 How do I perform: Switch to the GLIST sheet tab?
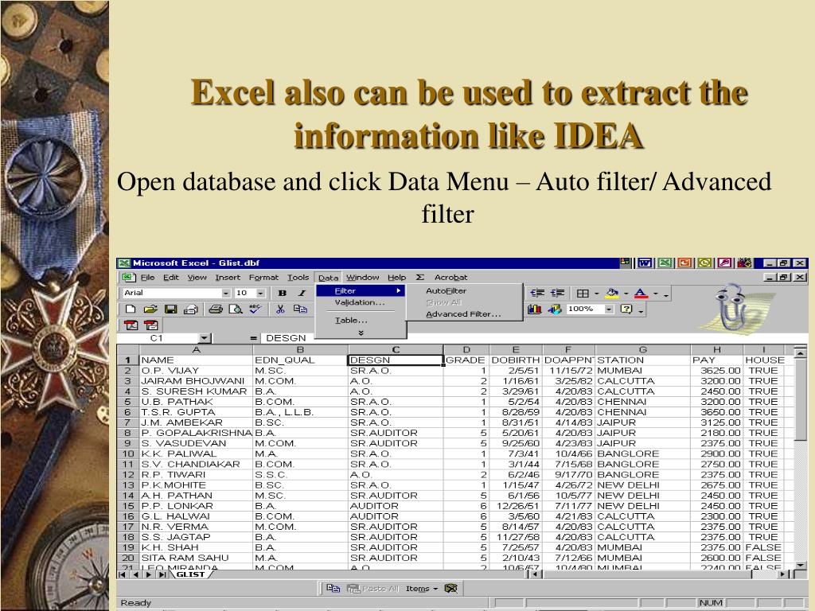pyautogui.click(x=190, y=574)
